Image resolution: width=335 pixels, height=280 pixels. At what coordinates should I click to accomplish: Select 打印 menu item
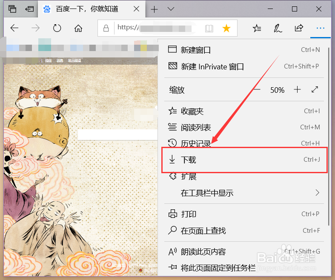point(244,214)
